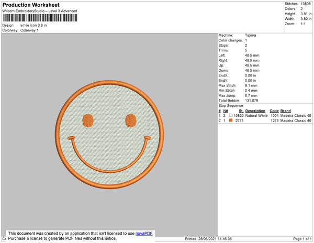Select the Max Stitch value 9.1 mm
This screenshot has height=243, width=314.
[x=251, y=85]
